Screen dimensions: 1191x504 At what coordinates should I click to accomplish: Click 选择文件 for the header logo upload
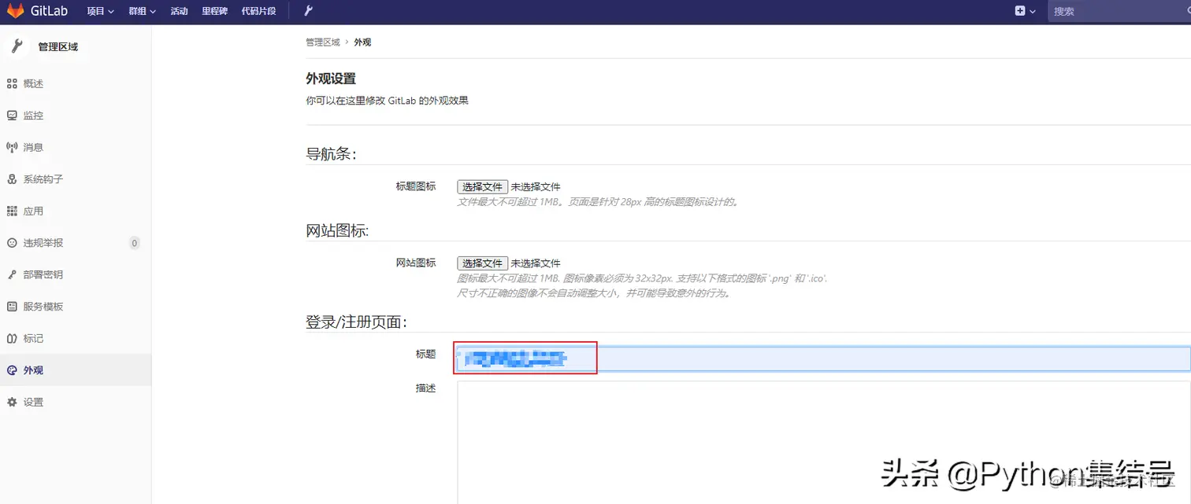482,186
